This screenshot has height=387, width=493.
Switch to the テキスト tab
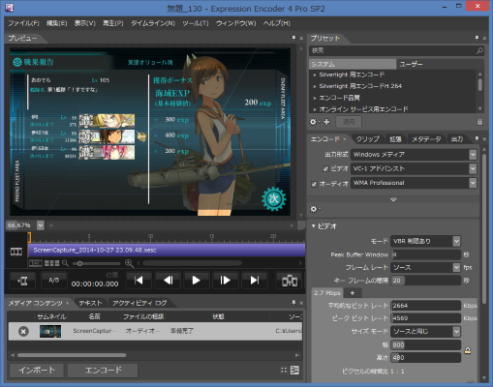(x=90, y=303)
